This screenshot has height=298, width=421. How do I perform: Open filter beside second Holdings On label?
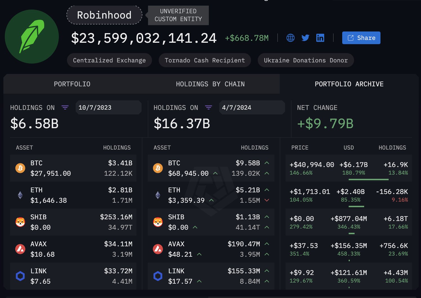209,108
